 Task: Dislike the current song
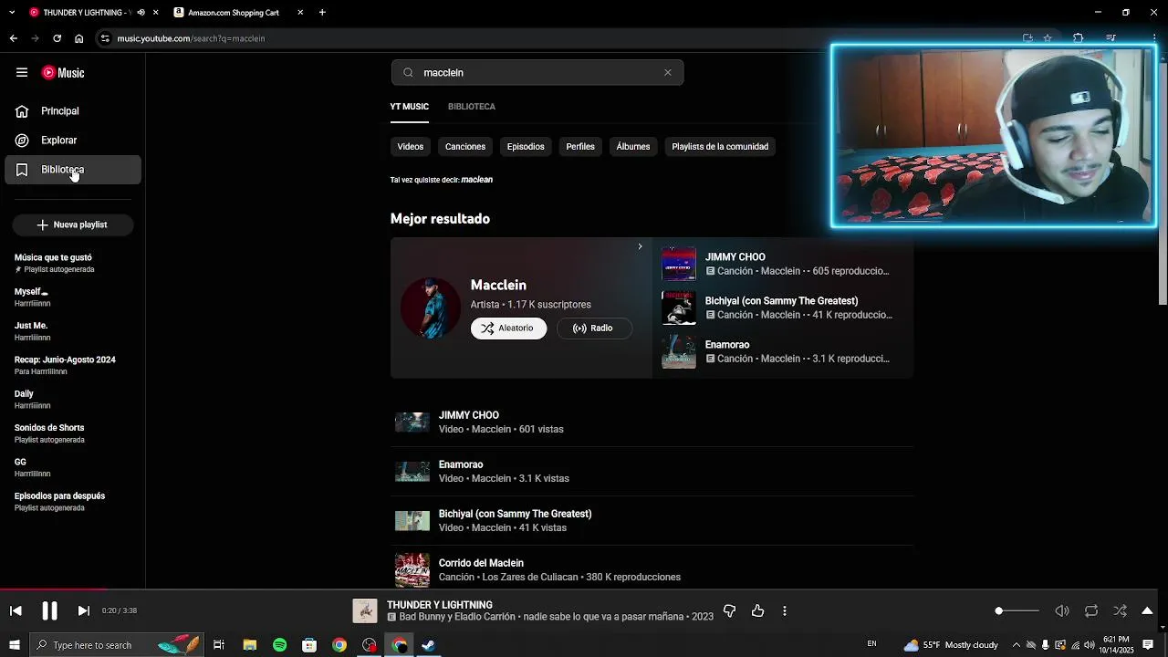pos(729,610)
